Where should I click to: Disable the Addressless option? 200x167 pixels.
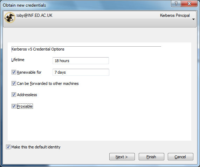(14, 95)
